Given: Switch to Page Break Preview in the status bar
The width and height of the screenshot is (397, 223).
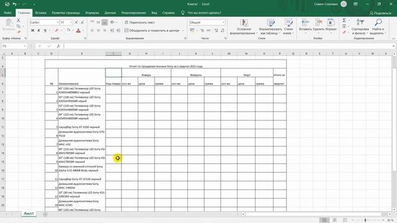Looking at the screenshot, I should click(345, 220).
